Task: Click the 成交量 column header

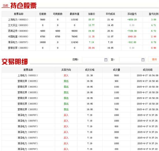Action: pyautogui.click(x=117, y=70)
